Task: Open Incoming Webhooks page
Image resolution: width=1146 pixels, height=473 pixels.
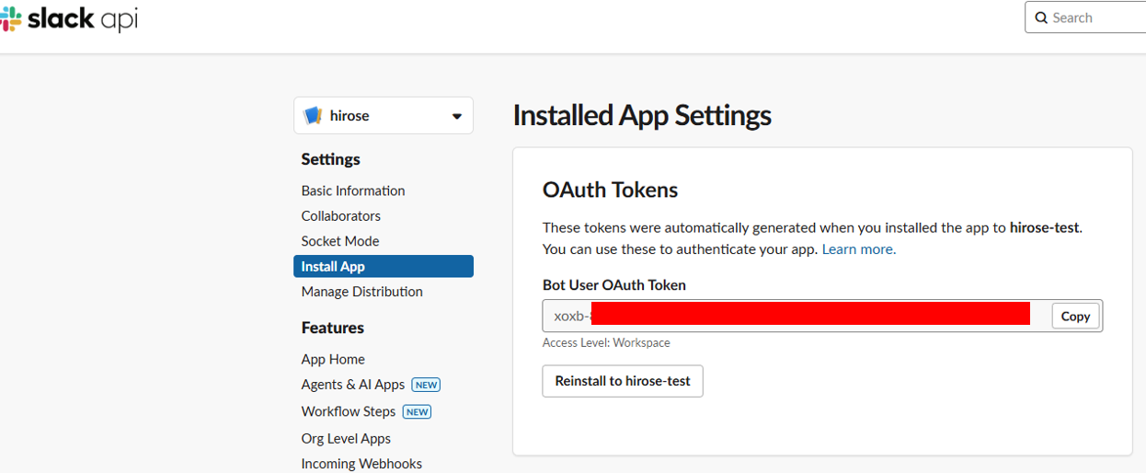Action: coord(361,463)
